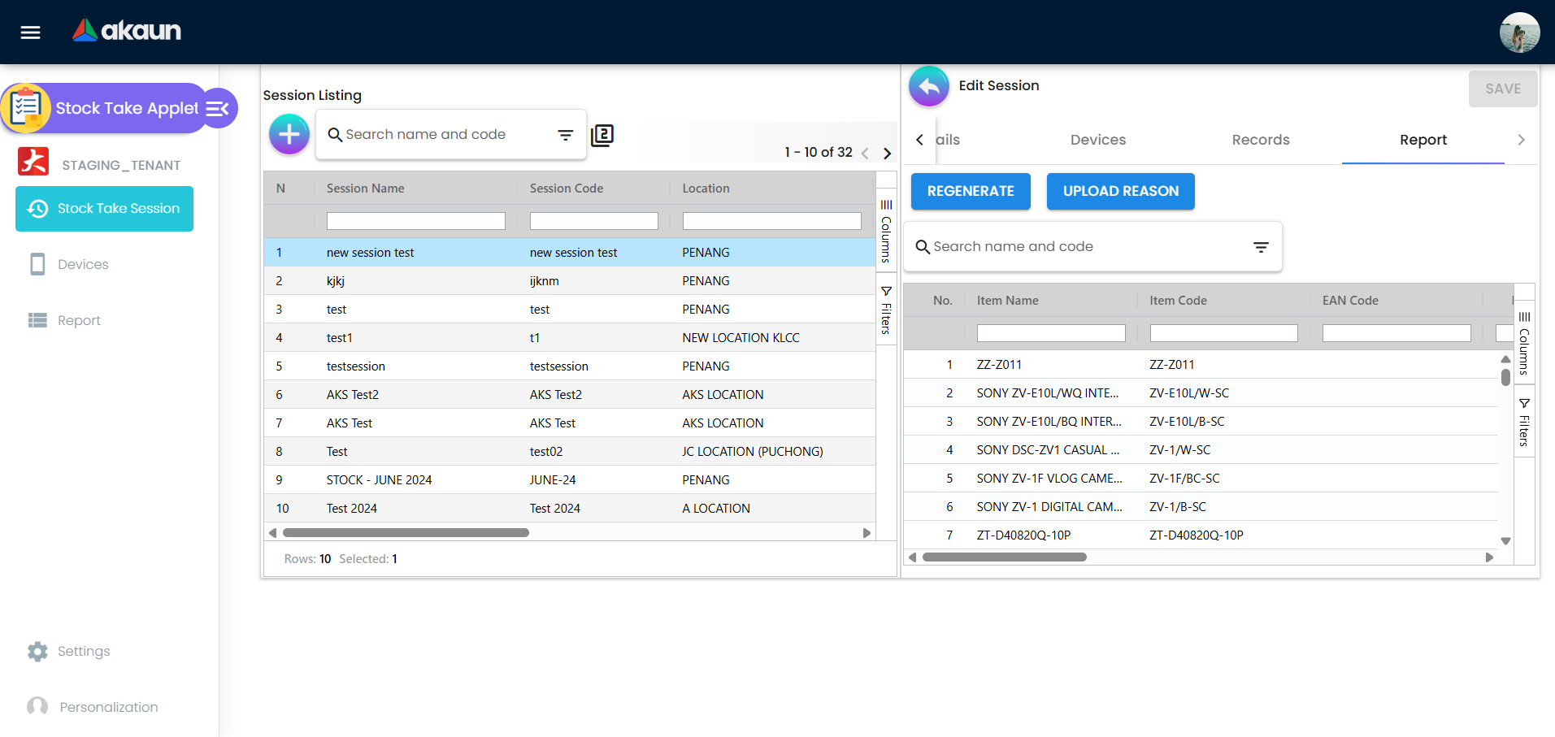Expand Filters panel in report grid
Viewport: 1555px width, 737px height.
click(1524, 423)
